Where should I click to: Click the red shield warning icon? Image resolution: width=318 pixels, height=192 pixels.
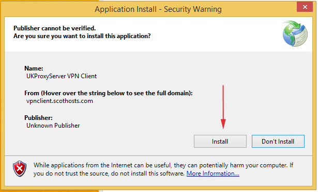[20, 169]
